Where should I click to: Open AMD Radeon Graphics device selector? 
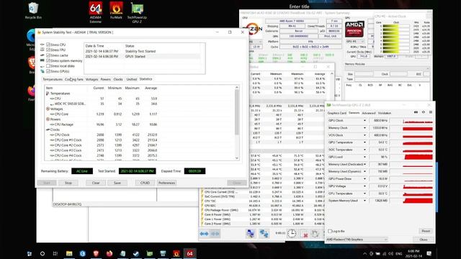[x=357, y=240]
